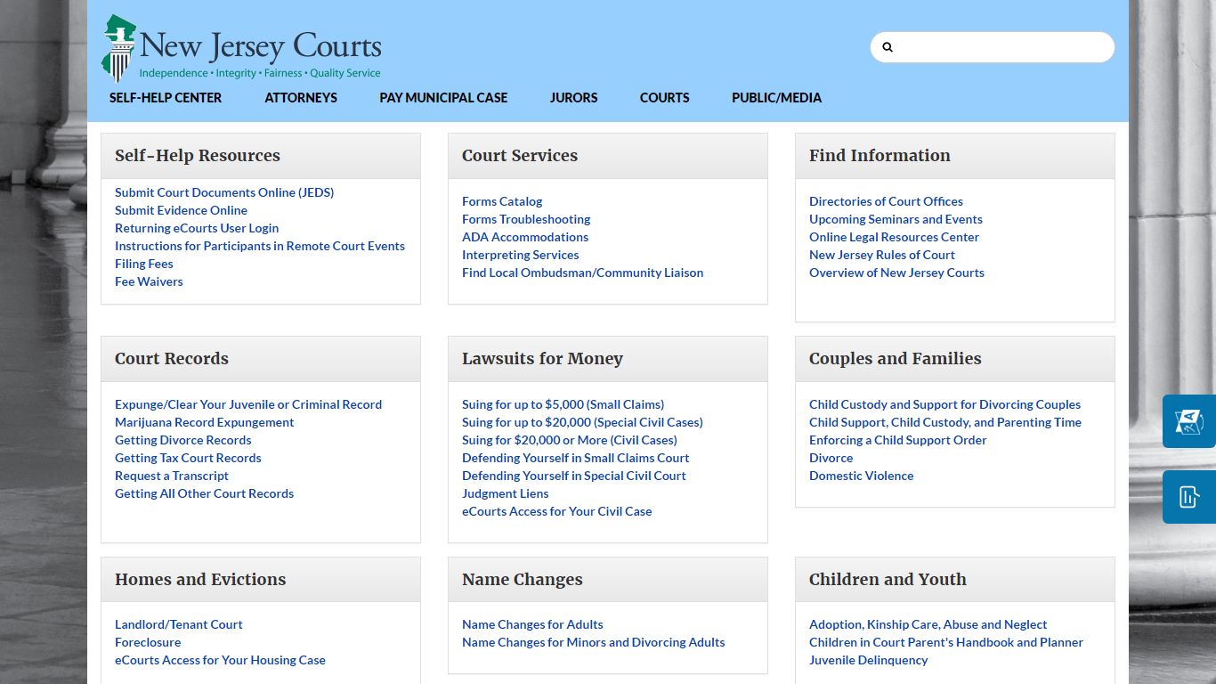Open the Forms Catalog
The height and width of the screenshot is (684, 1216).
[x=502, y=201]
